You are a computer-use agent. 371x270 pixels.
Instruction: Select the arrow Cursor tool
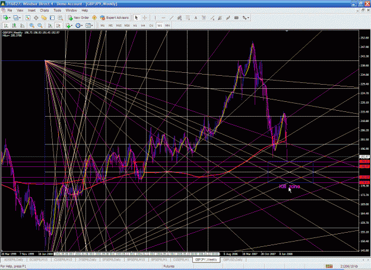point(137,18)
